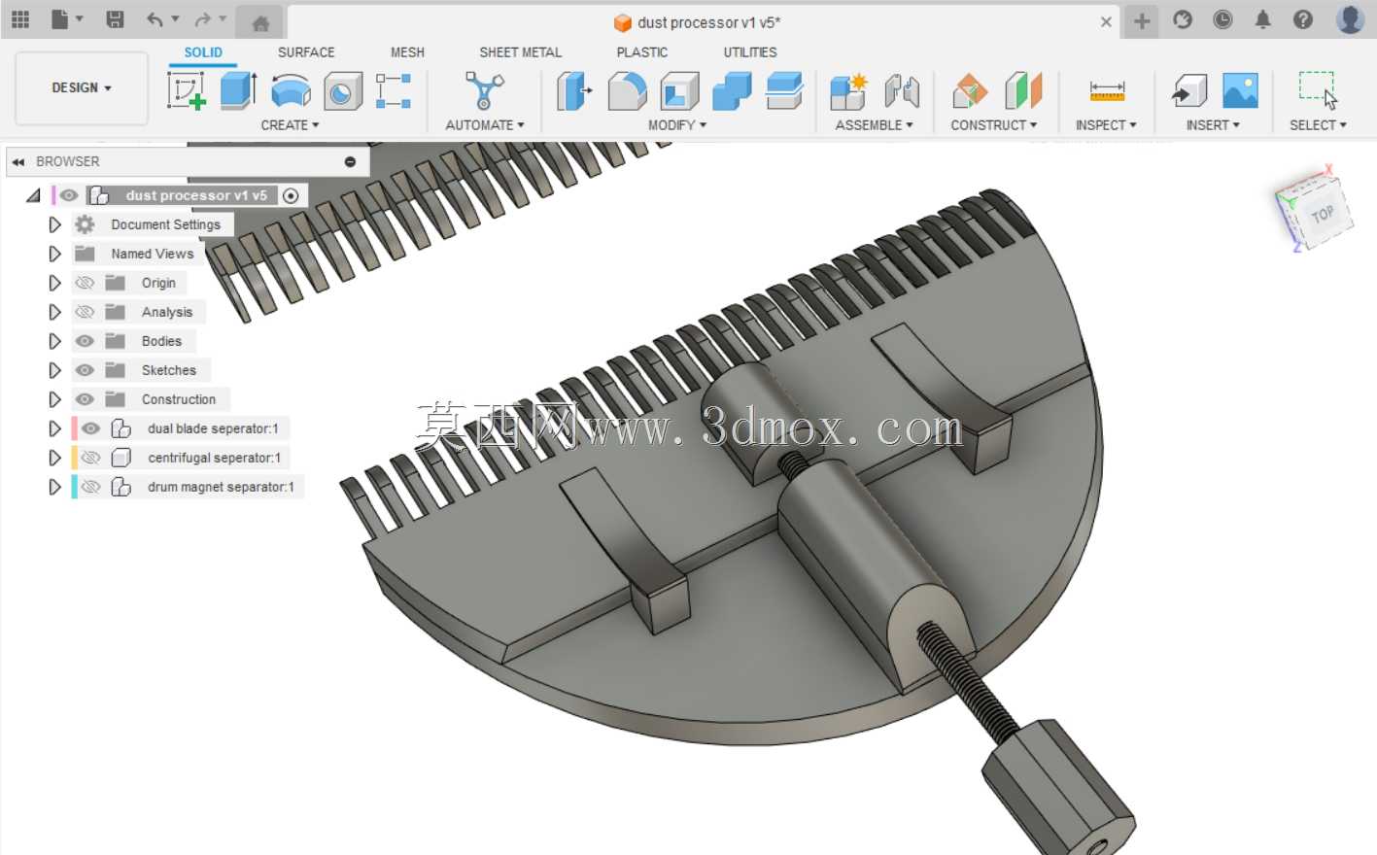The image size is (1377, 855).
Task: Create an Offset Plane
Action: tap(970, 91)
